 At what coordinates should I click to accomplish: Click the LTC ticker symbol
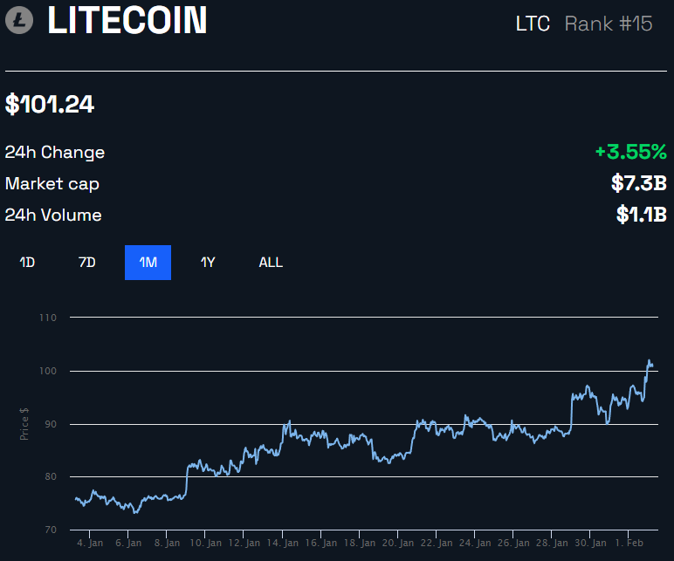pyautogui.click(x=533, y=24)
